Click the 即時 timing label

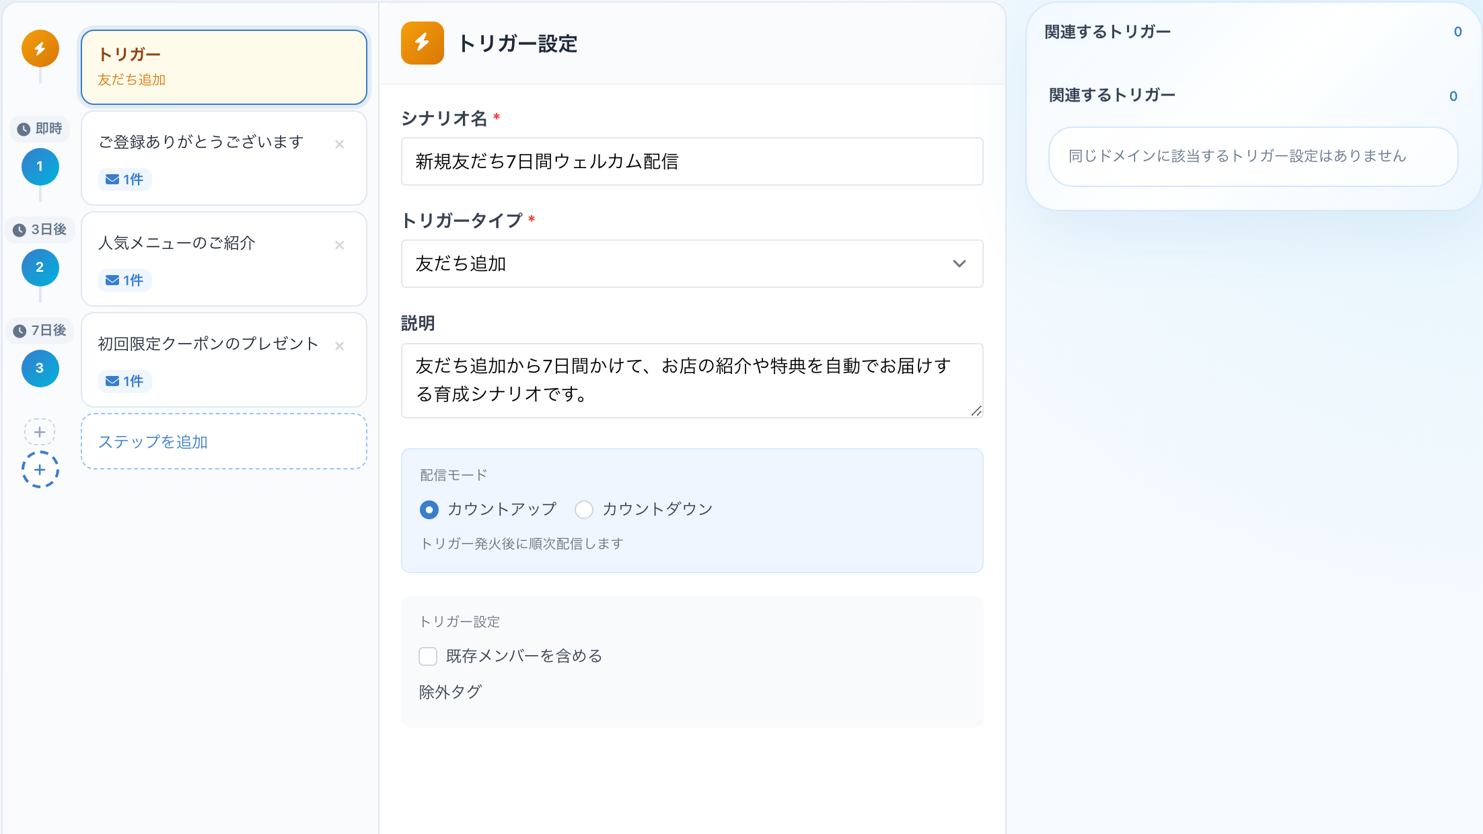pos(40,128)
